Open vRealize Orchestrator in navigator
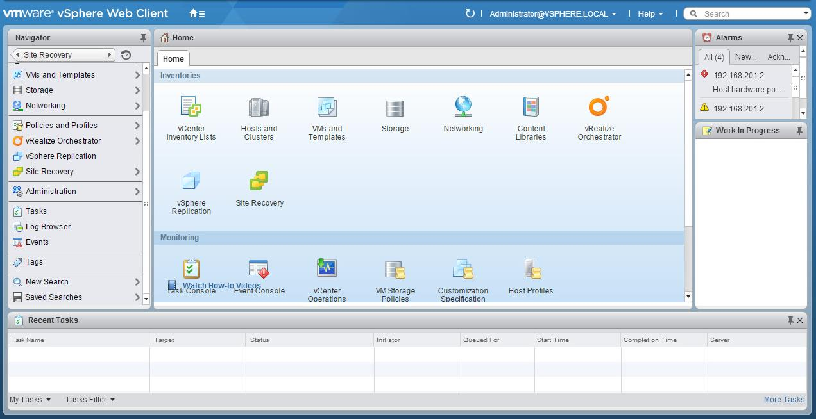The height and width of the screenshot is (419, 816). 63,141
